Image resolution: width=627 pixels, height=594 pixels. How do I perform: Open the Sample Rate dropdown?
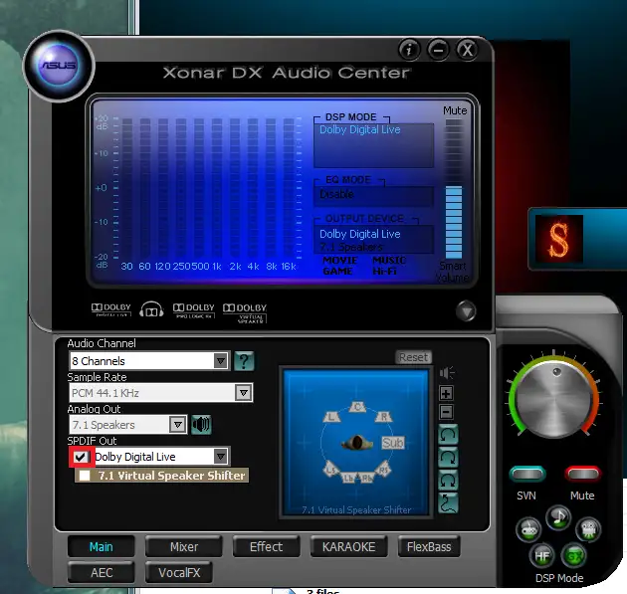(x=243, y=393)
